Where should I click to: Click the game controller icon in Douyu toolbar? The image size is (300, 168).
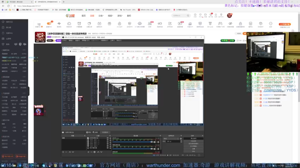[x=220, y=24]
